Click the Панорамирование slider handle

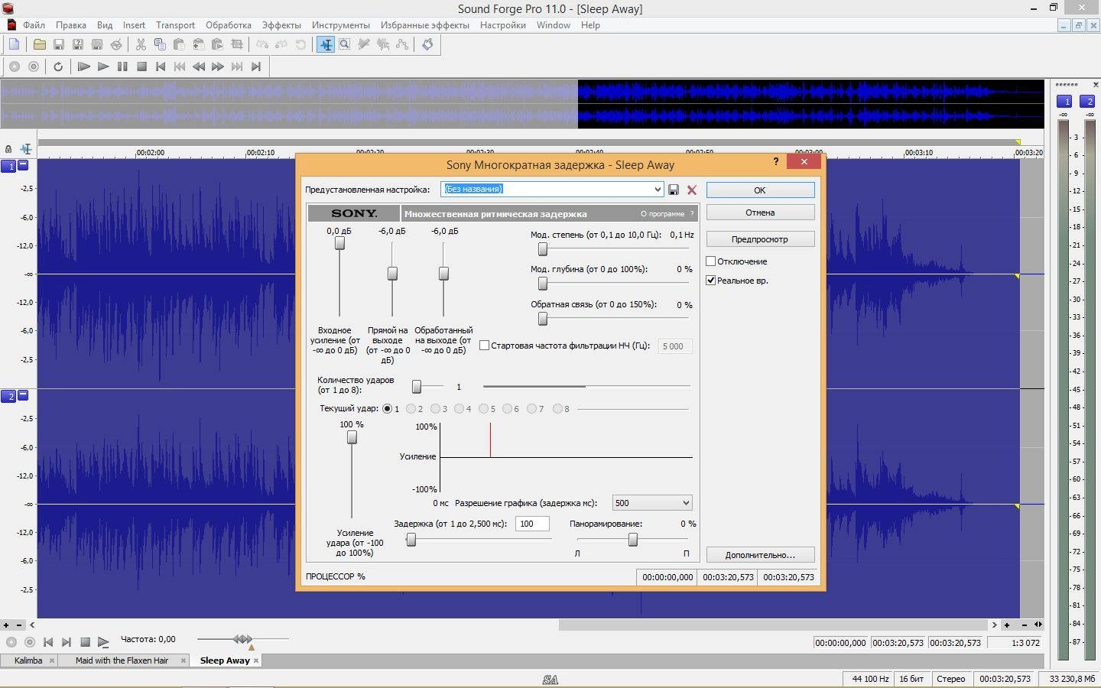click(633, 540)
